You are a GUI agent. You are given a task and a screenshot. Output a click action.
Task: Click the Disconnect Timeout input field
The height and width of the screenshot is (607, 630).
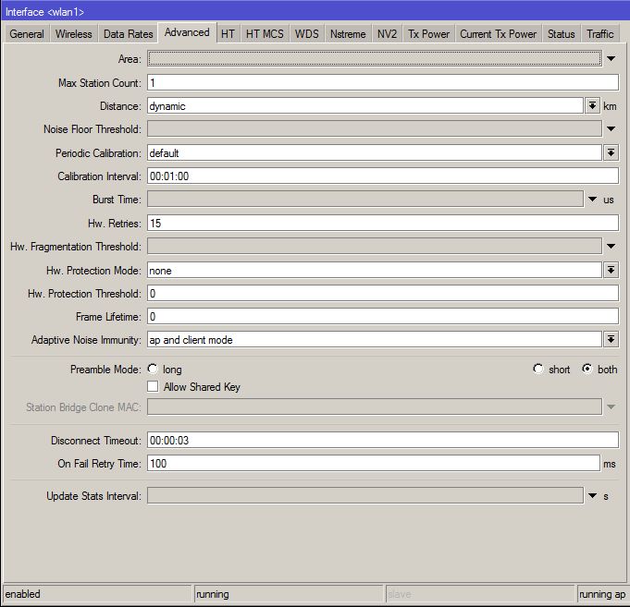(382, 440)
